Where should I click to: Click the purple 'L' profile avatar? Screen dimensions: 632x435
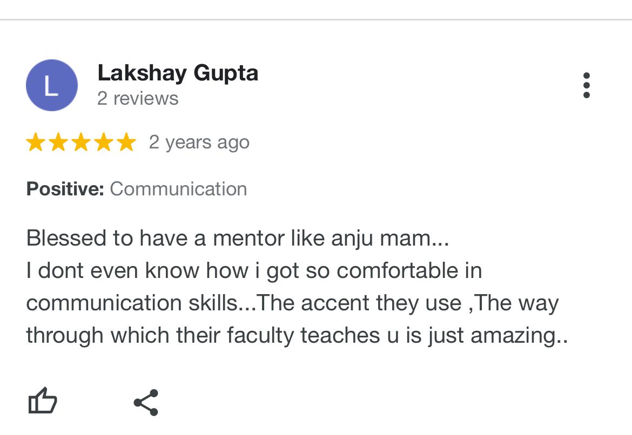52,86
